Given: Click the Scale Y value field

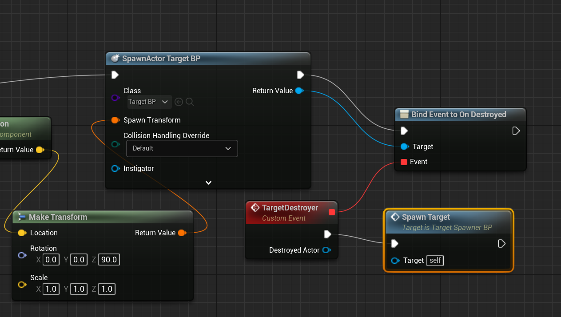Looking at the screenshot, I should tap(79, 289).
